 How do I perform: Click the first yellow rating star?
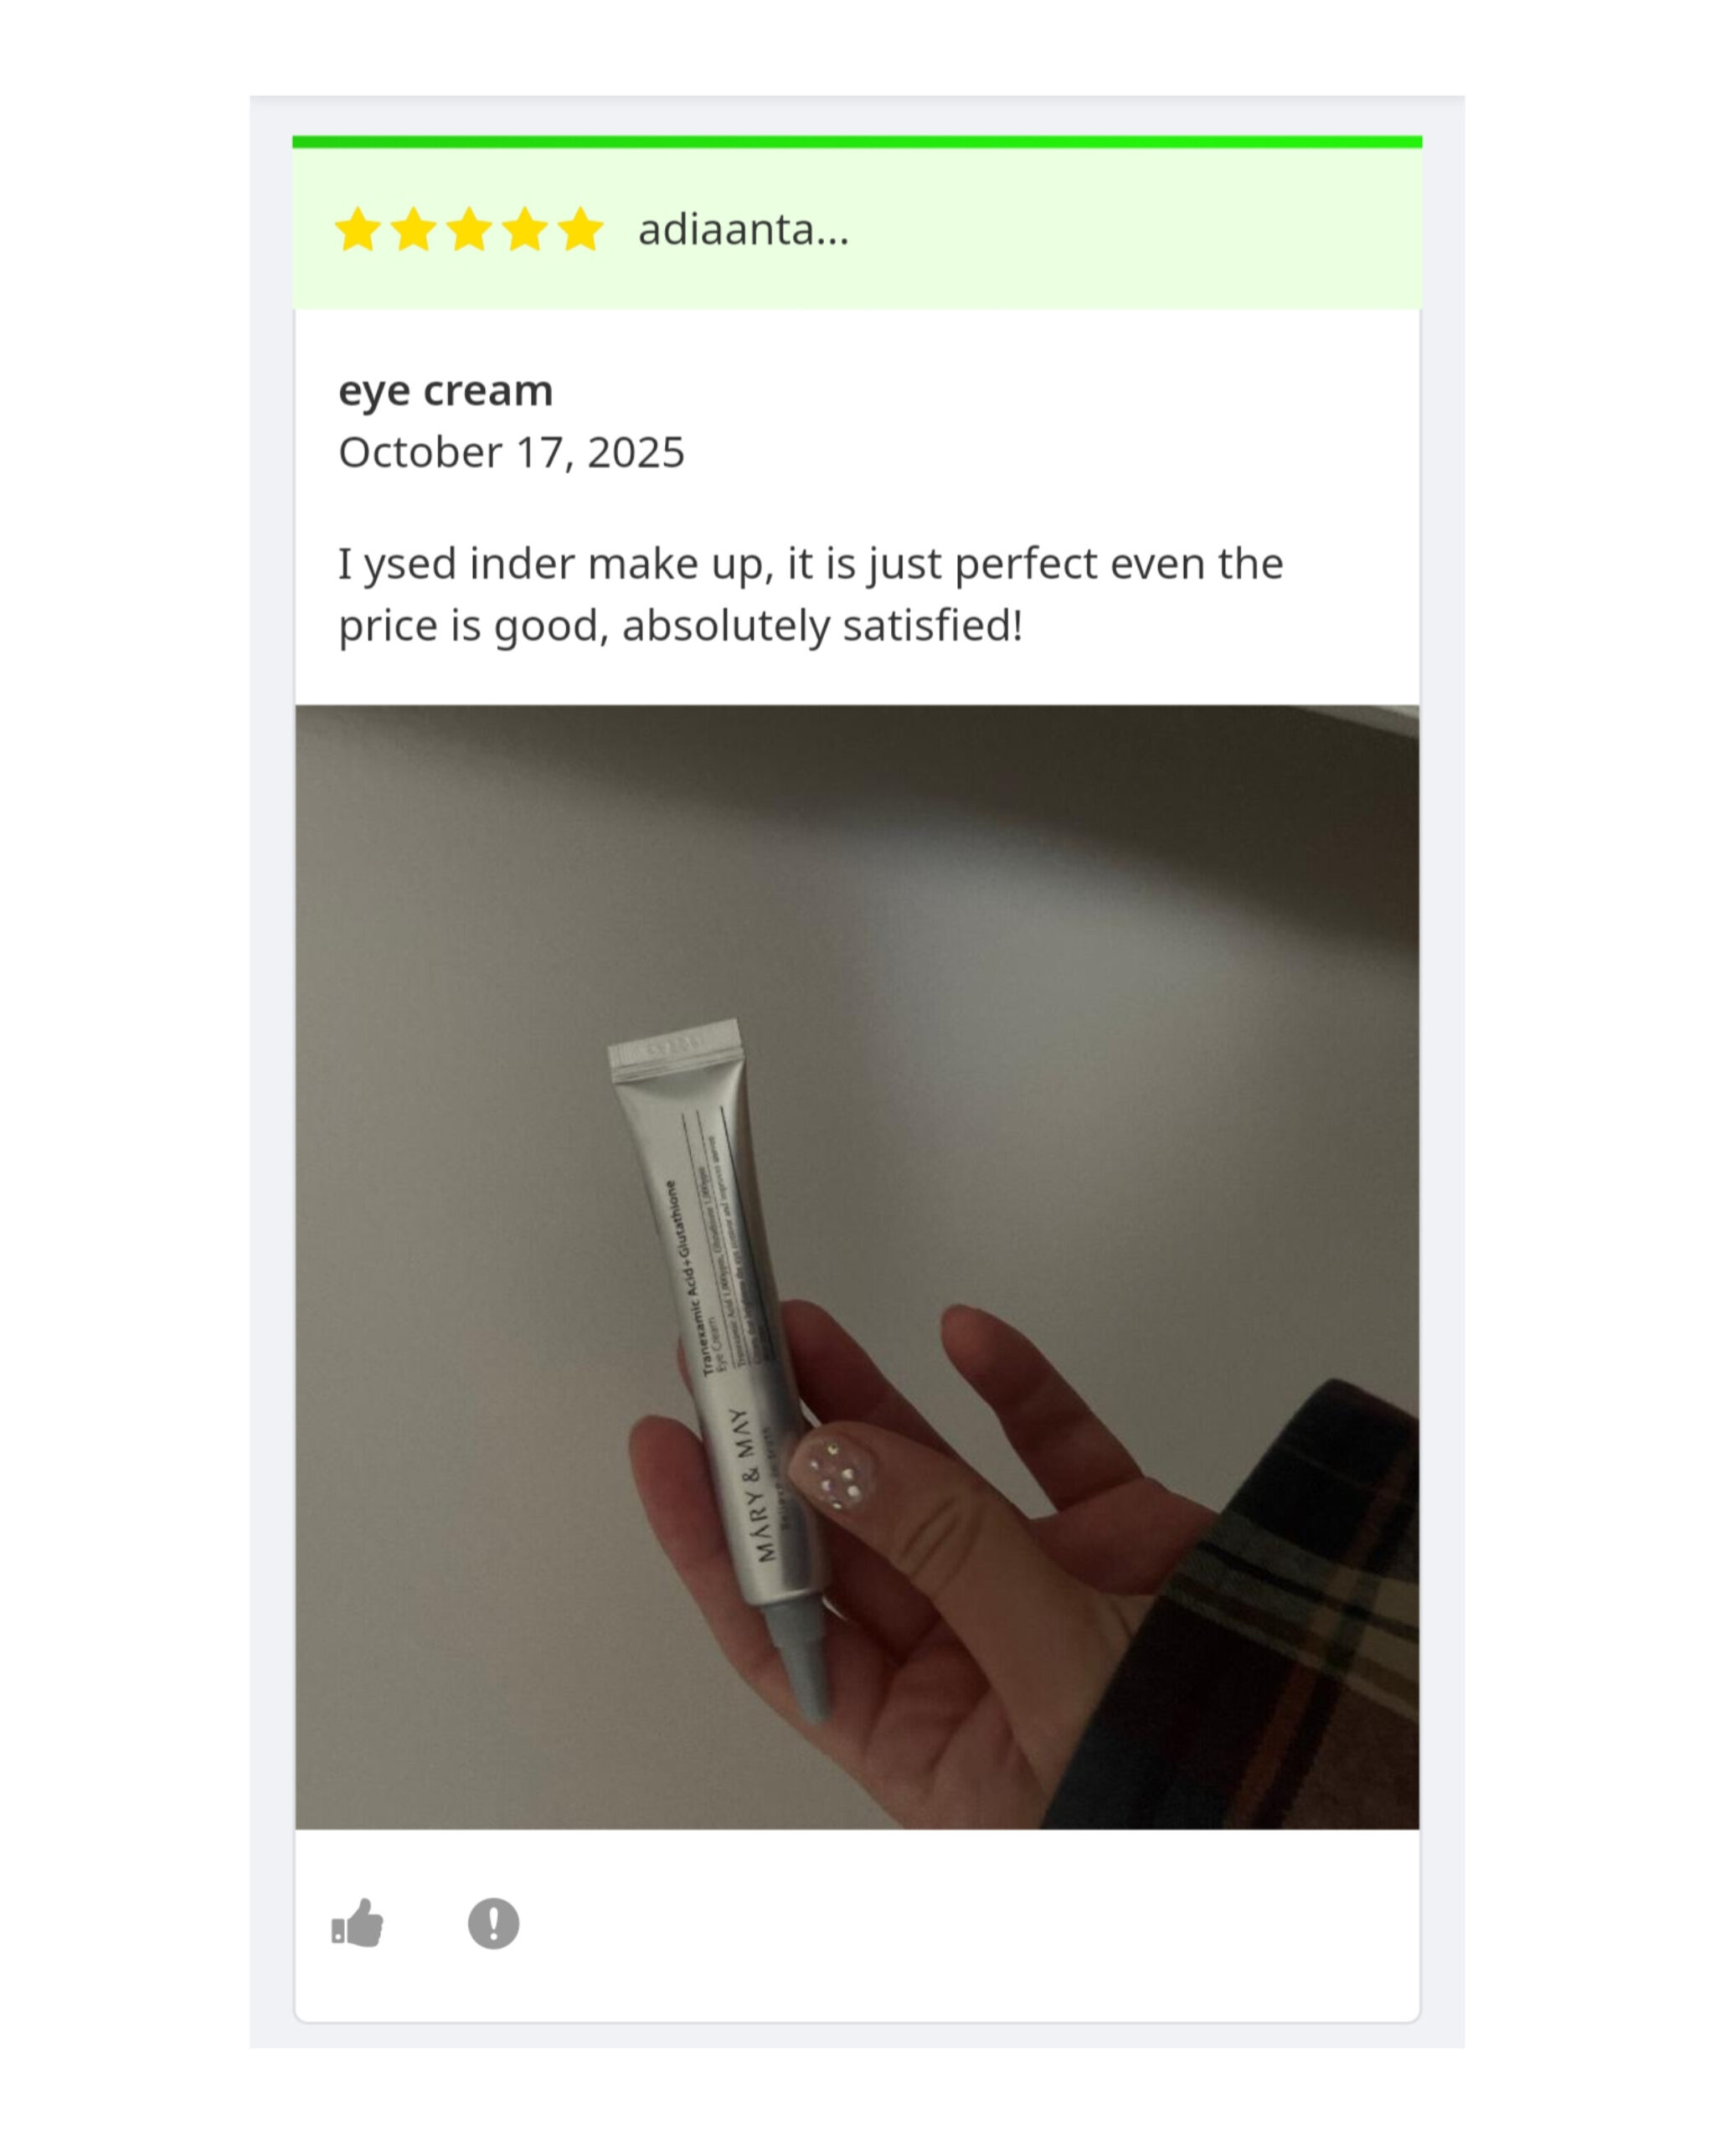pos(358,229)
